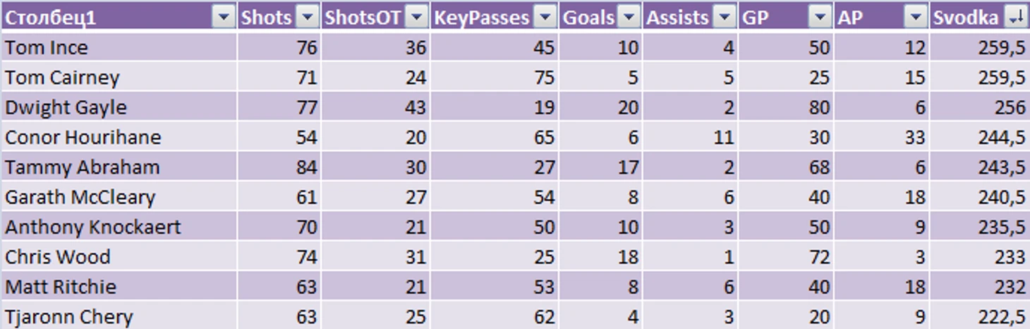Select the Dwight Gayle name cell
This screenshot has width=1030, height=329.
pos(119,107)
